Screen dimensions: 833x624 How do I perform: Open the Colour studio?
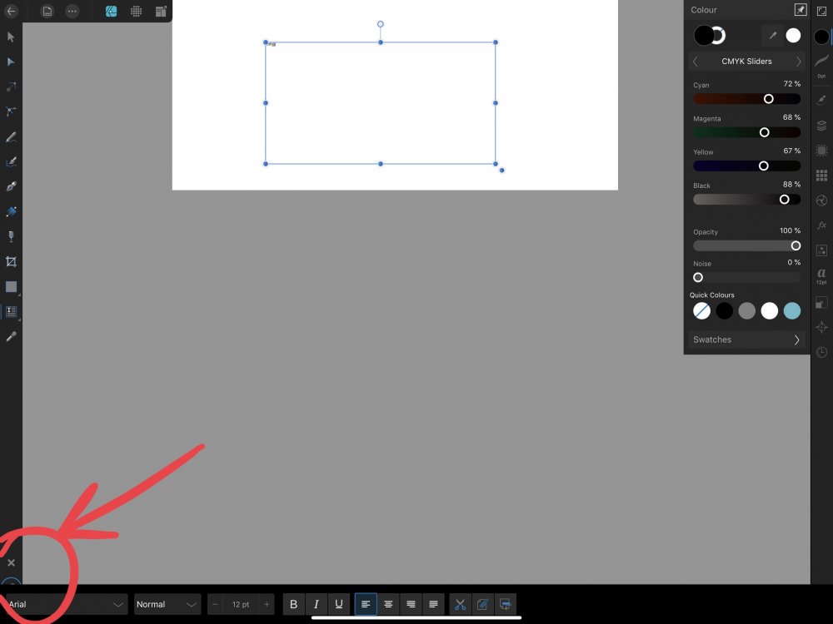coord(821,37)
